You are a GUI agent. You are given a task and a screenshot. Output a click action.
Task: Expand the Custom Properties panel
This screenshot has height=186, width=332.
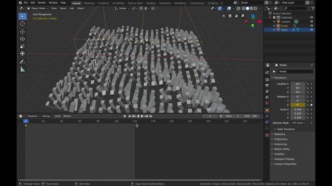point(285,164)
